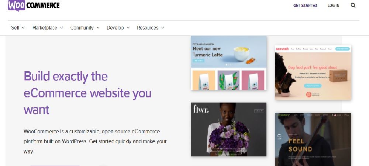
Task: Select the green leaf coffee bag product
Action: point(228,80)
